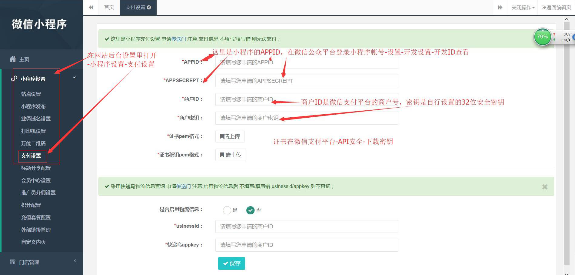Open the 关闭操作 dropdown
The height and width of the screenshot is (275, 575).
pyautogui.click(x=523, y=7)
